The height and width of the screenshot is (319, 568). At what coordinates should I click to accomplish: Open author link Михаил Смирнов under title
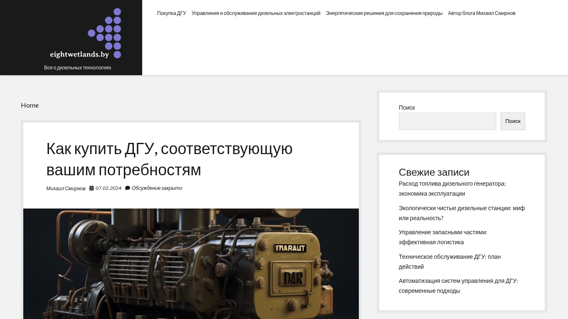click(66, 189)
